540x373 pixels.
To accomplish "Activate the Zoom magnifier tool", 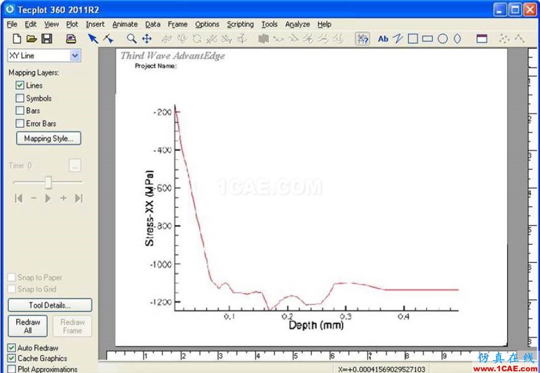I will [132, 39].
